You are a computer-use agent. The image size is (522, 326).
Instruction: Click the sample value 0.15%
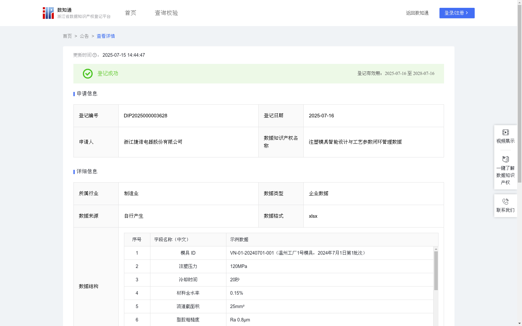pyautogui.click(x=237, y=293)
